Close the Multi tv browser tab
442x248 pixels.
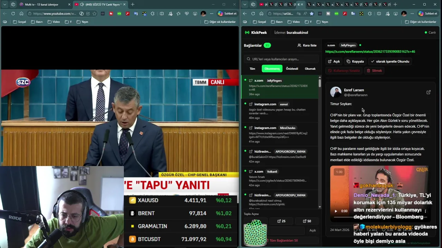pyautogui.click(x=69, y=4)
